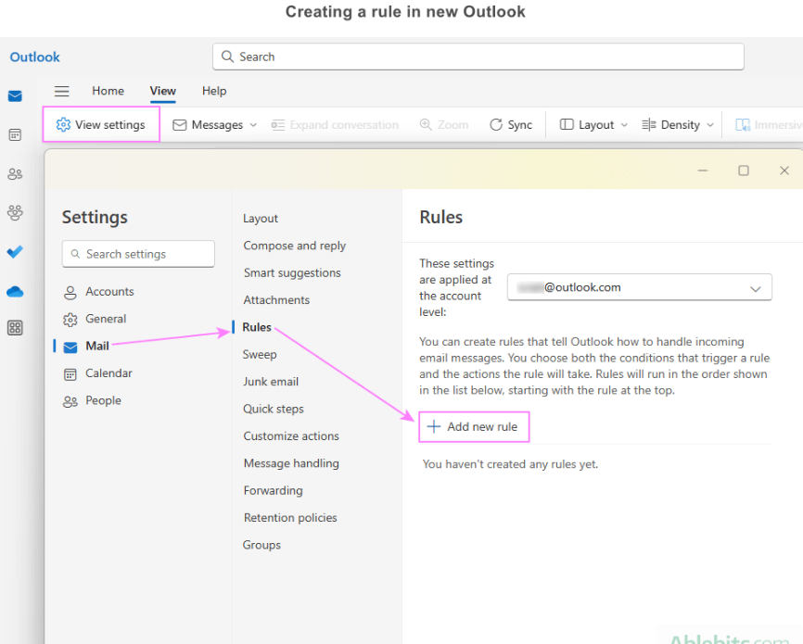Click the plus icon for Add new rule
The width and height of the screenshot is (803, 644).
434,426
